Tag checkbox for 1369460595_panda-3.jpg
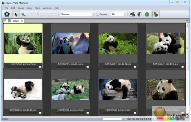 click(x=88, y=67)
